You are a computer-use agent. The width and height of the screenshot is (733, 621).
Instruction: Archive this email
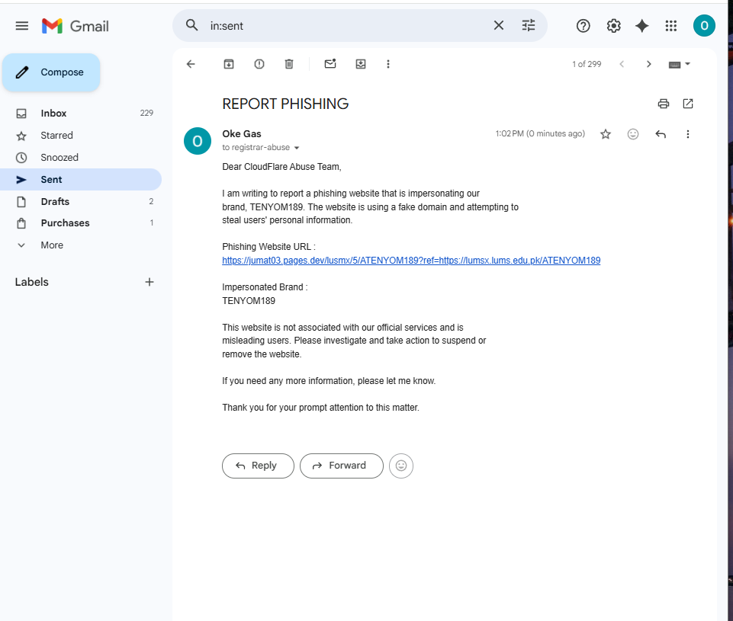click(229, 64)
